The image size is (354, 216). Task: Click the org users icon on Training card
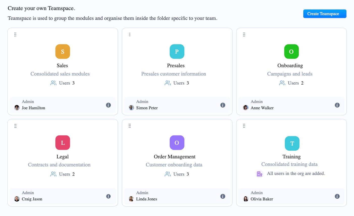pyautogui.click(x=259, y=173)
